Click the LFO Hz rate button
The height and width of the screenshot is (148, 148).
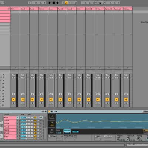point(106,137)
